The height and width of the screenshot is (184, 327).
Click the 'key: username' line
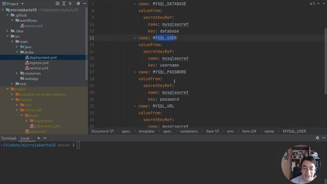163,65
